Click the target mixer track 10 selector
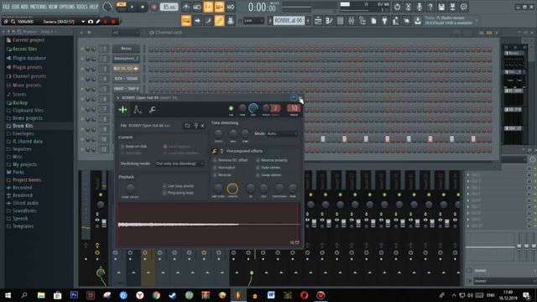The image size is (537, 302). click(294, 108)
